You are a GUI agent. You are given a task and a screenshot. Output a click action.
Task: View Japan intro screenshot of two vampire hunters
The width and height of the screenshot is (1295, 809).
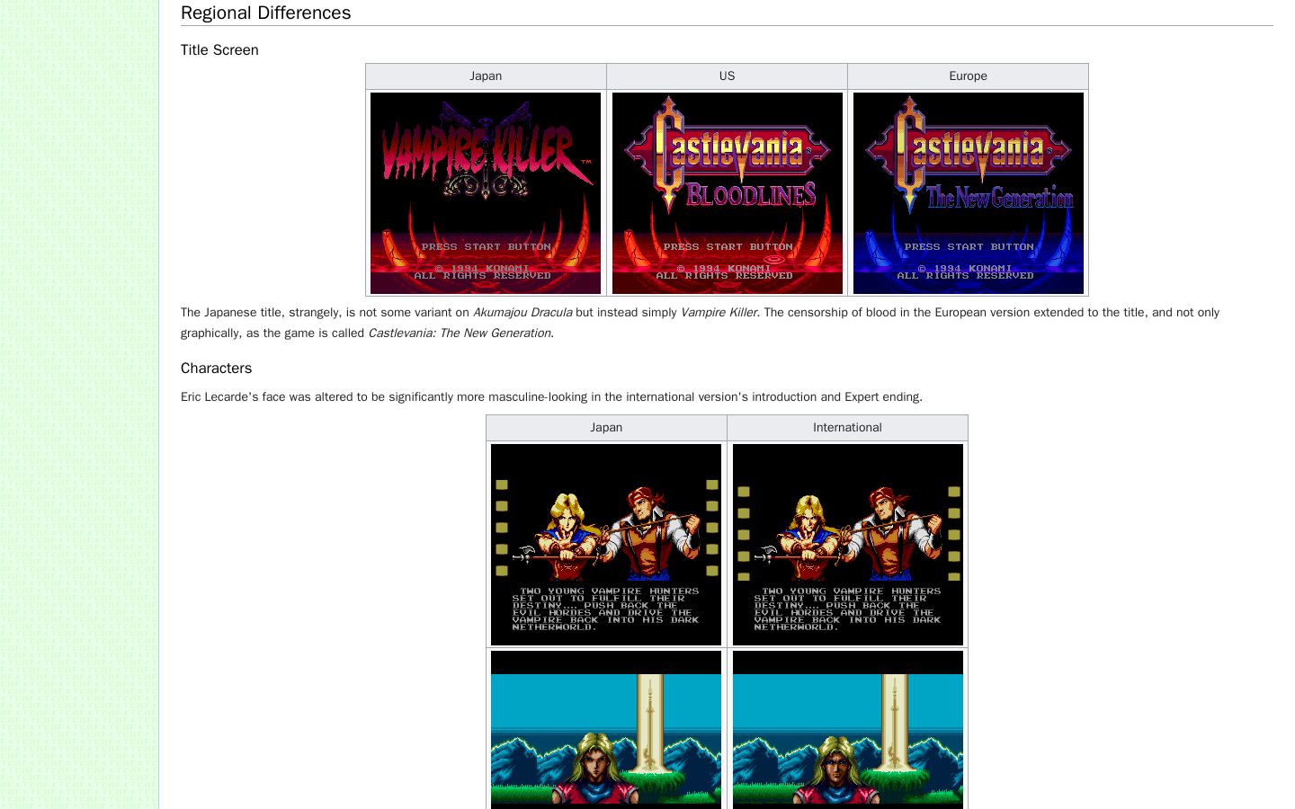606,545
